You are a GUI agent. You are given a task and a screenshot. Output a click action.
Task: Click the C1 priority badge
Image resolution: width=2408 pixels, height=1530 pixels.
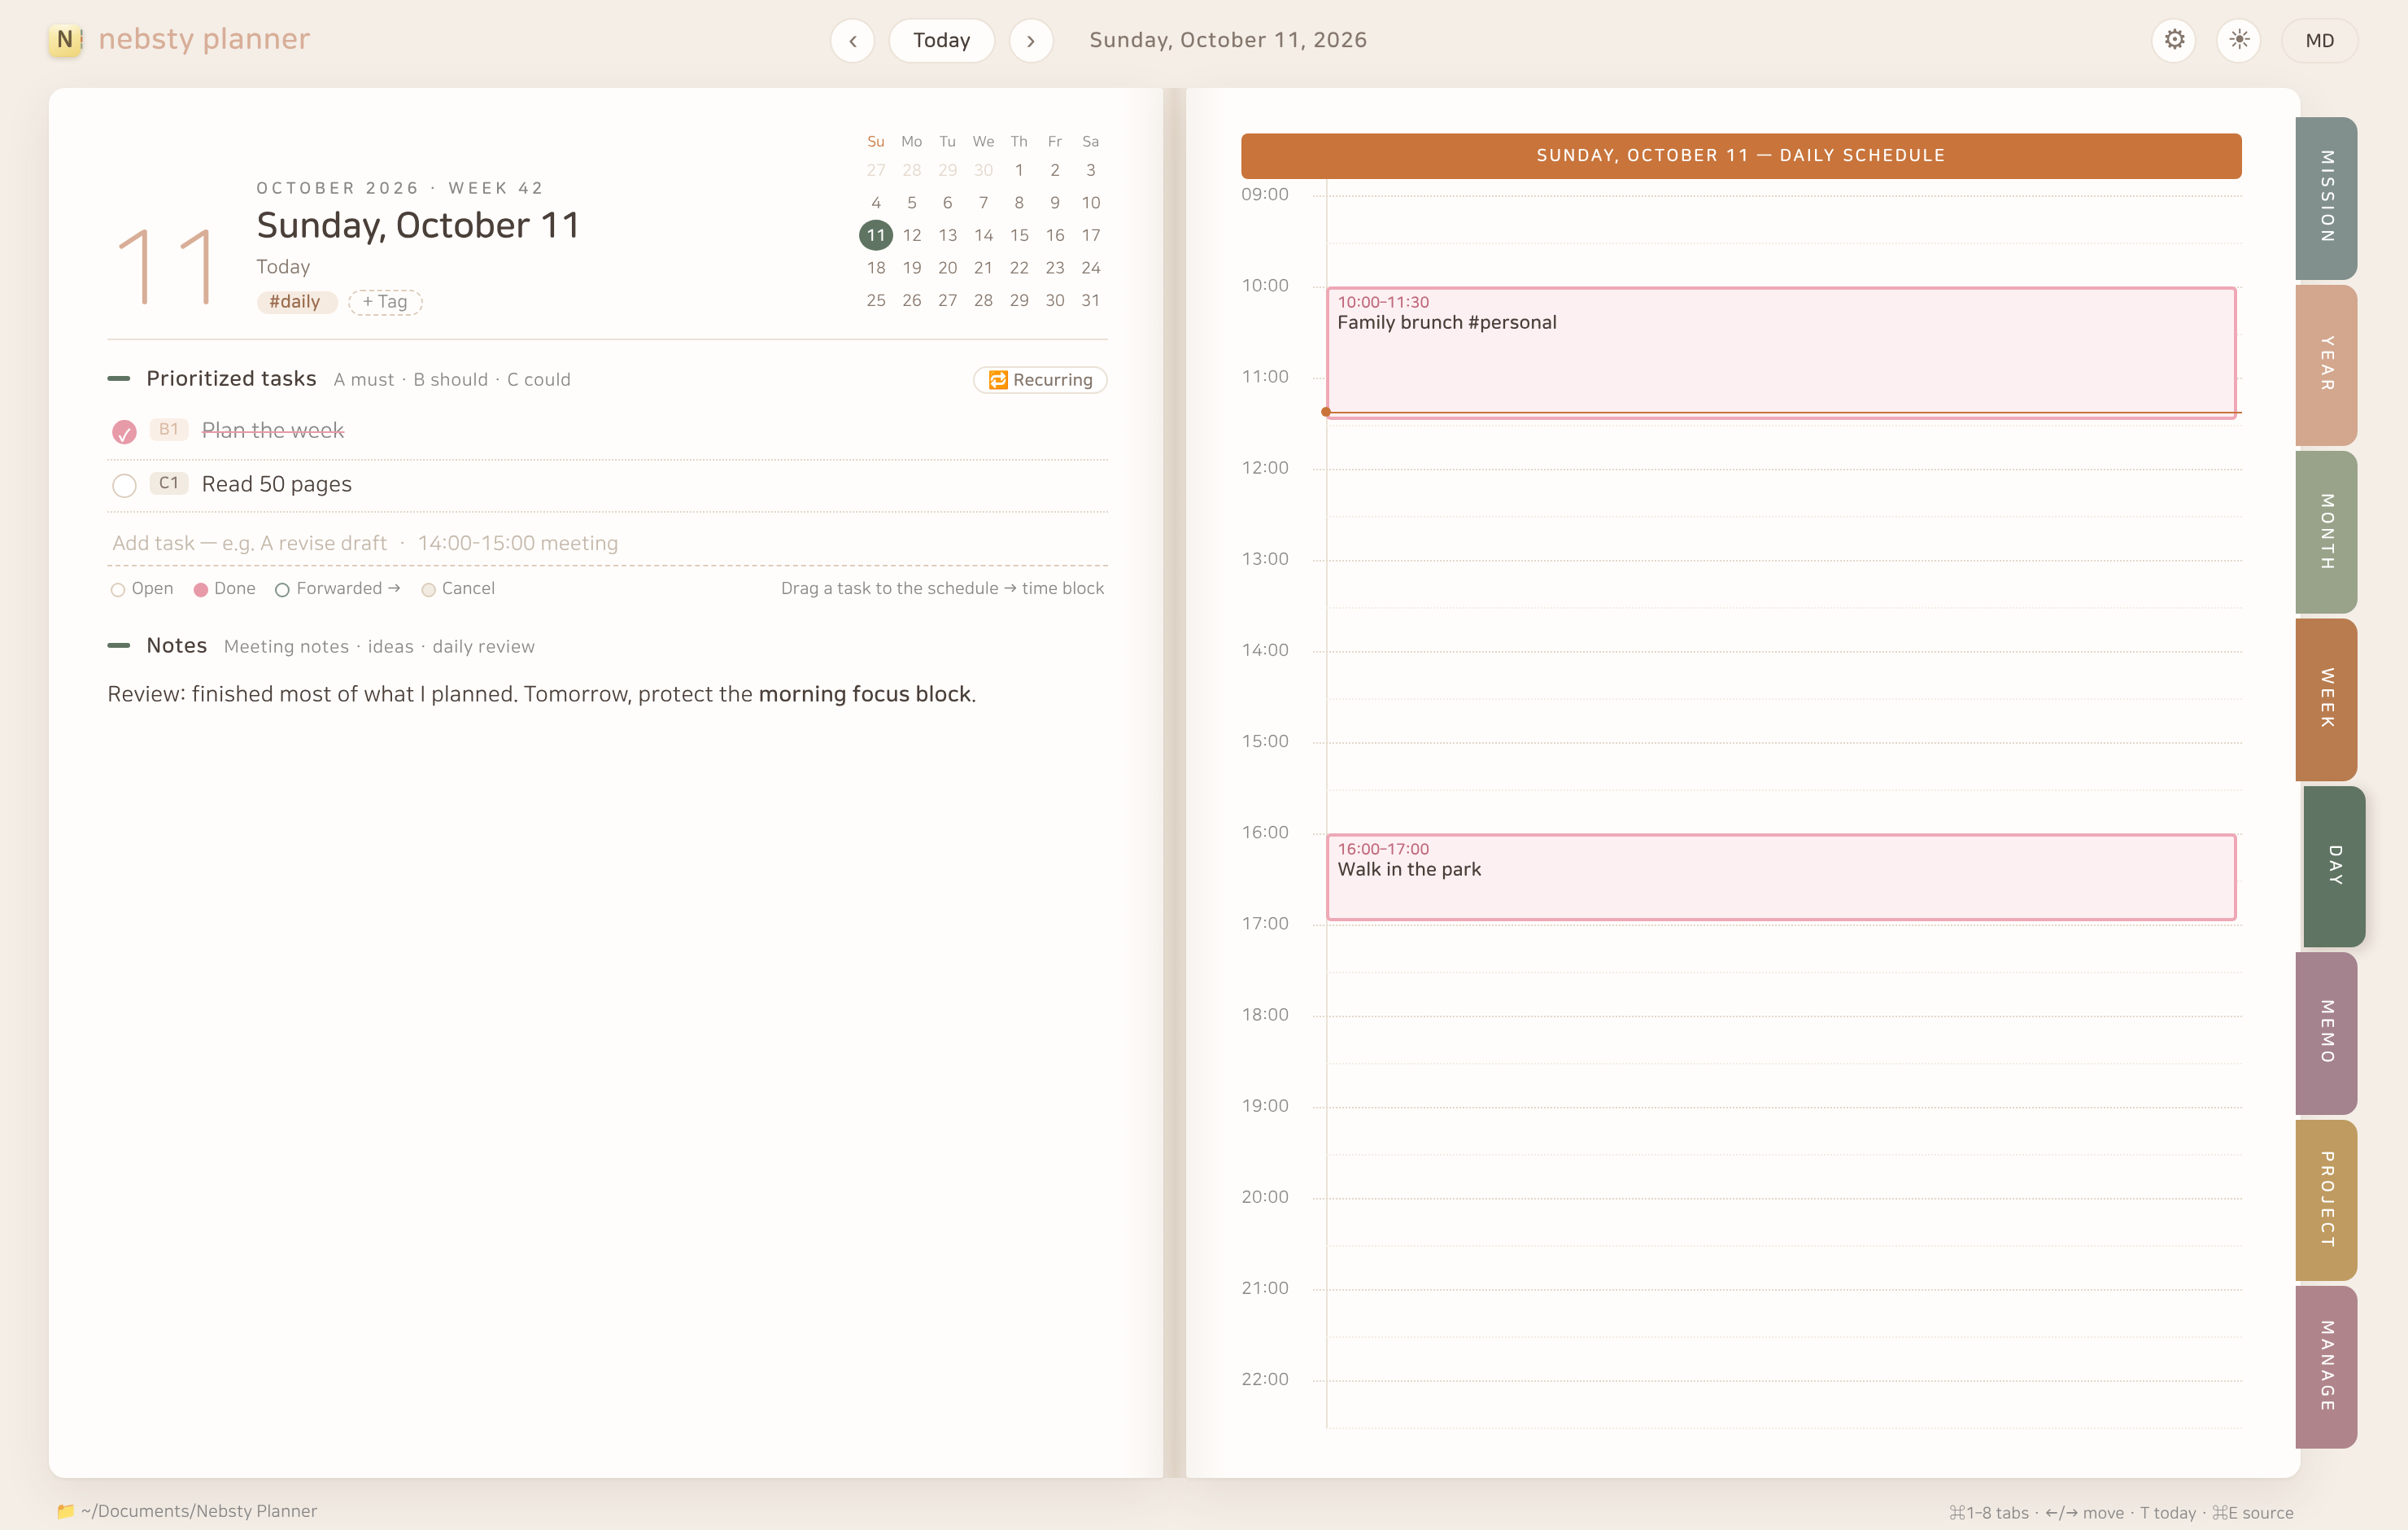[169, 483]
